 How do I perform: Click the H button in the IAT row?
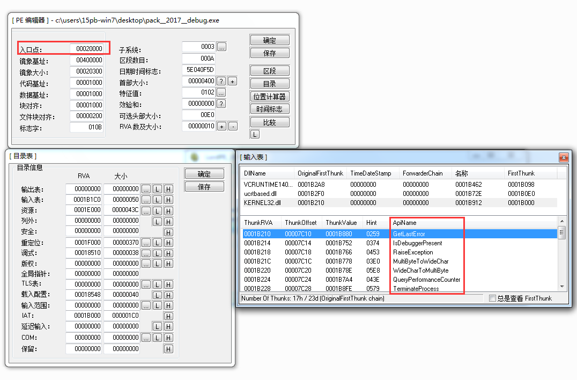point(168,316)
